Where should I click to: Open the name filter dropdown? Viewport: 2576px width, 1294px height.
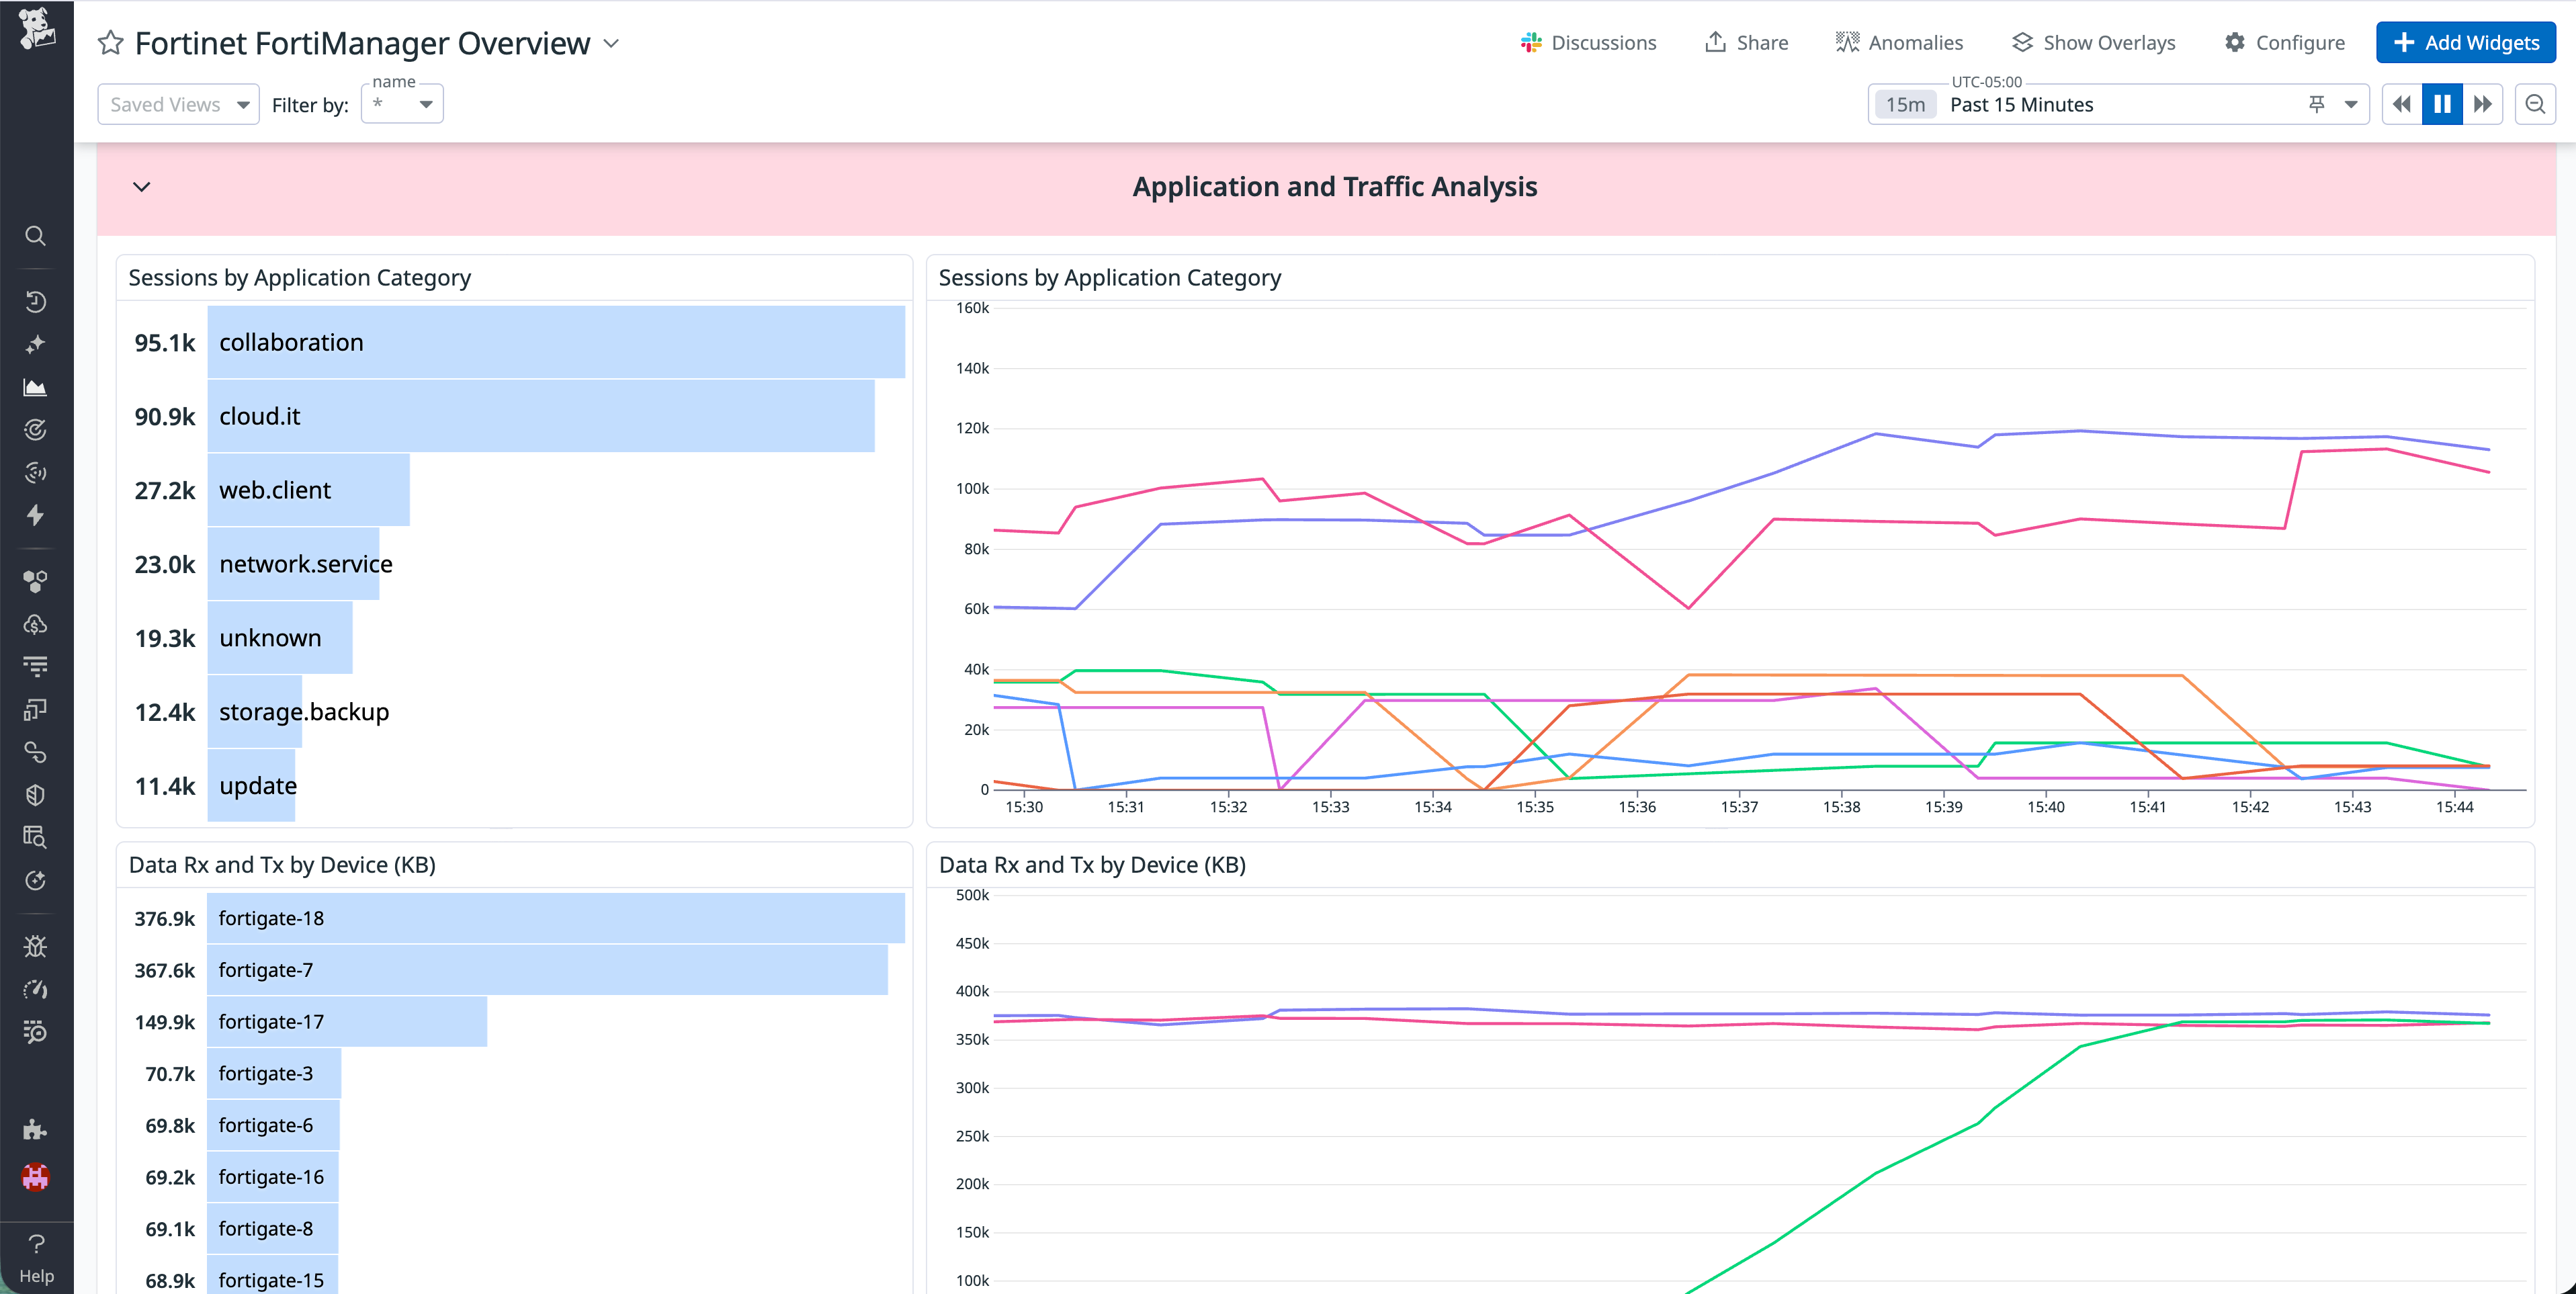pos(401,103)
